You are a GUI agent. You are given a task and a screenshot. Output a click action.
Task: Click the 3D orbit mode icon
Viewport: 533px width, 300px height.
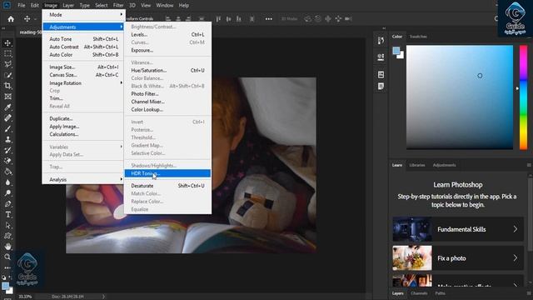(307, 19)
